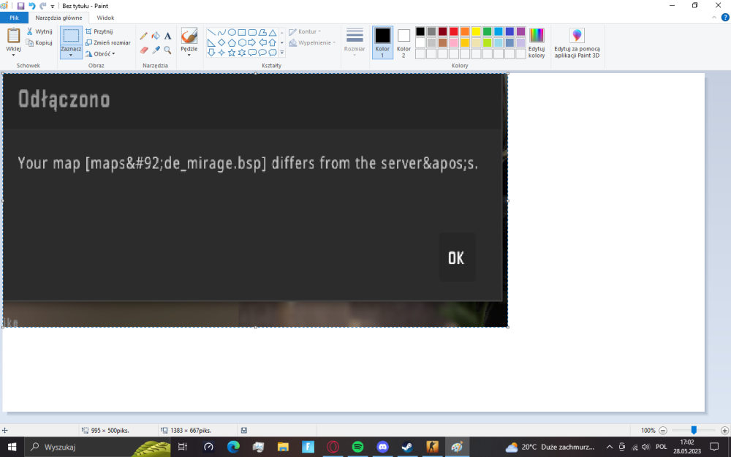Select the Eraser tool

143,50
